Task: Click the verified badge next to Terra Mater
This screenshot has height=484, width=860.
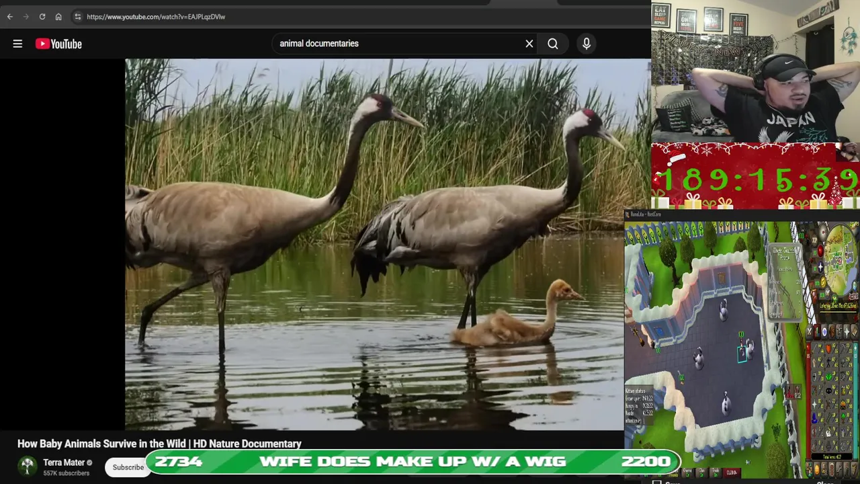Action: click(89, 462)
